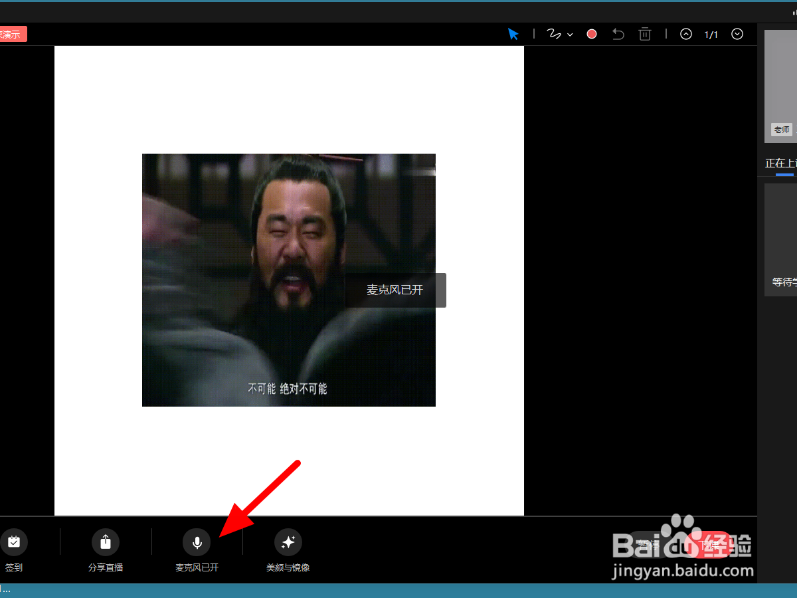Select the blue cursor pointer tool
Image resolution: width=797 pixels, height=598 pixels.
click(513, 34)
